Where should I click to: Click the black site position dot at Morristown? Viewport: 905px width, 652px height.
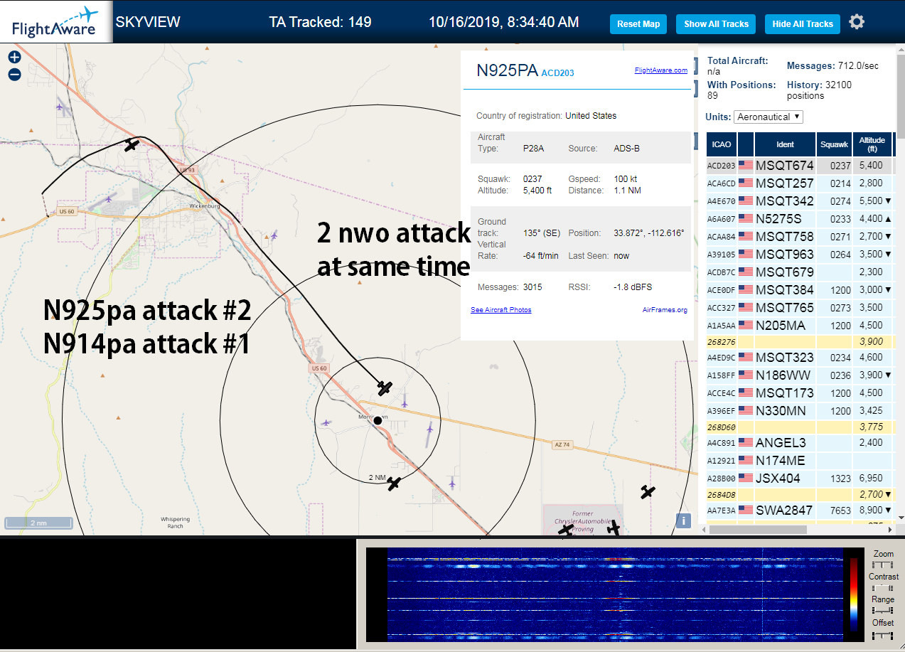[x=378, y=421]
